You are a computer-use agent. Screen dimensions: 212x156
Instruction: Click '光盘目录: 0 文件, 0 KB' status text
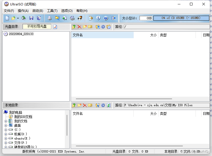pos(130,151)
